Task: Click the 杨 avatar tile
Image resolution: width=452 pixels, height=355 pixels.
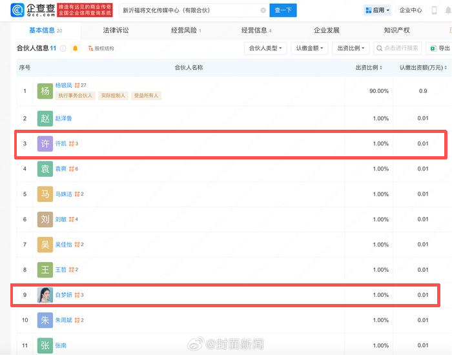Action: [x=45, y=91]
